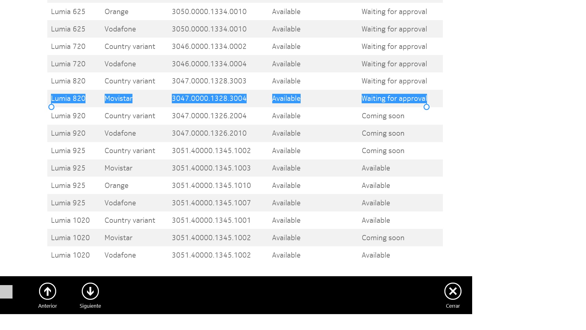The width and height of the screenshot is (586, 330).
Task: Click version 3051.40000.1345.1010
Action: point(211,185)
